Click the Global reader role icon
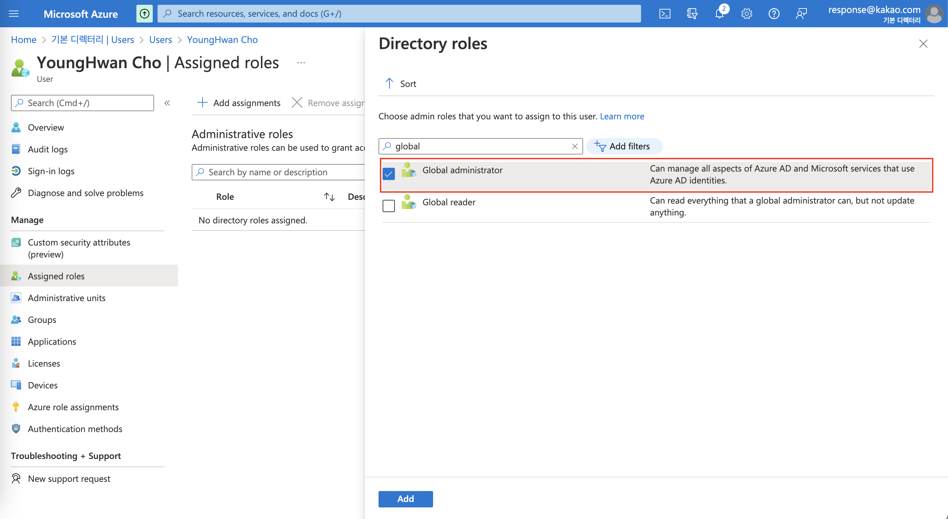This screenshot has width=948, height=519. [x=409, y=202]
